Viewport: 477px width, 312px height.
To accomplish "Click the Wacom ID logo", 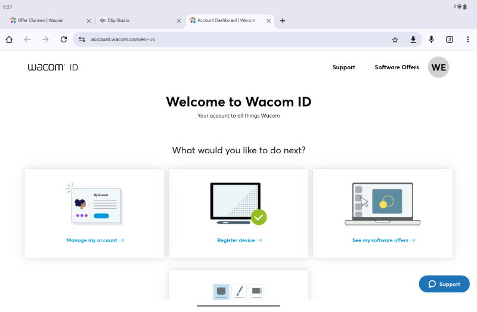I will point(53,67).
